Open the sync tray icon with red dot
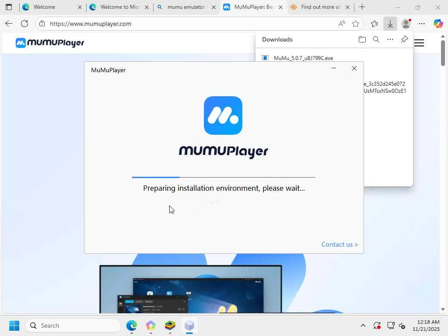 point(377,325)
